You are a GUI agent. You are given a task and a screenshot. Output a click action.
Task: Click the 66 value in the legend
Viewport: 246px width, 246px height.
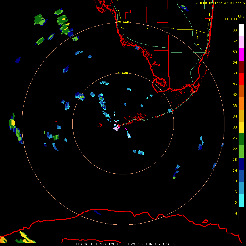pos(235,30)
